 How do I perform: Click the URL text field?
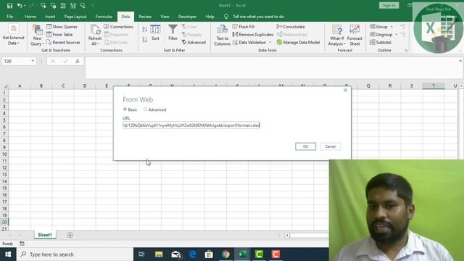click(x=191, y=125)
